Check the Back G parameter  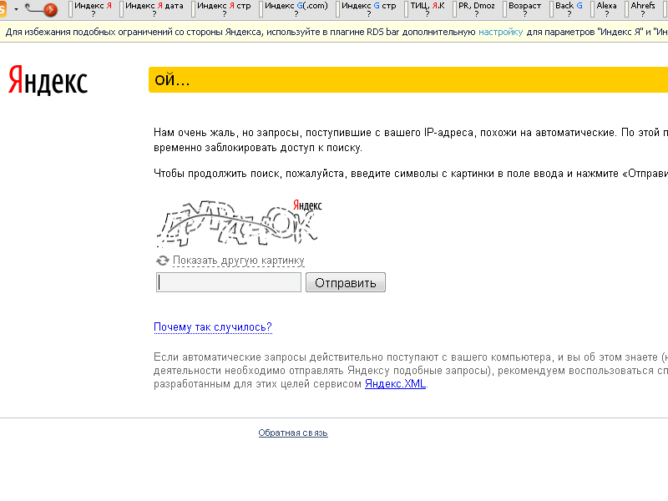[569, 9]
